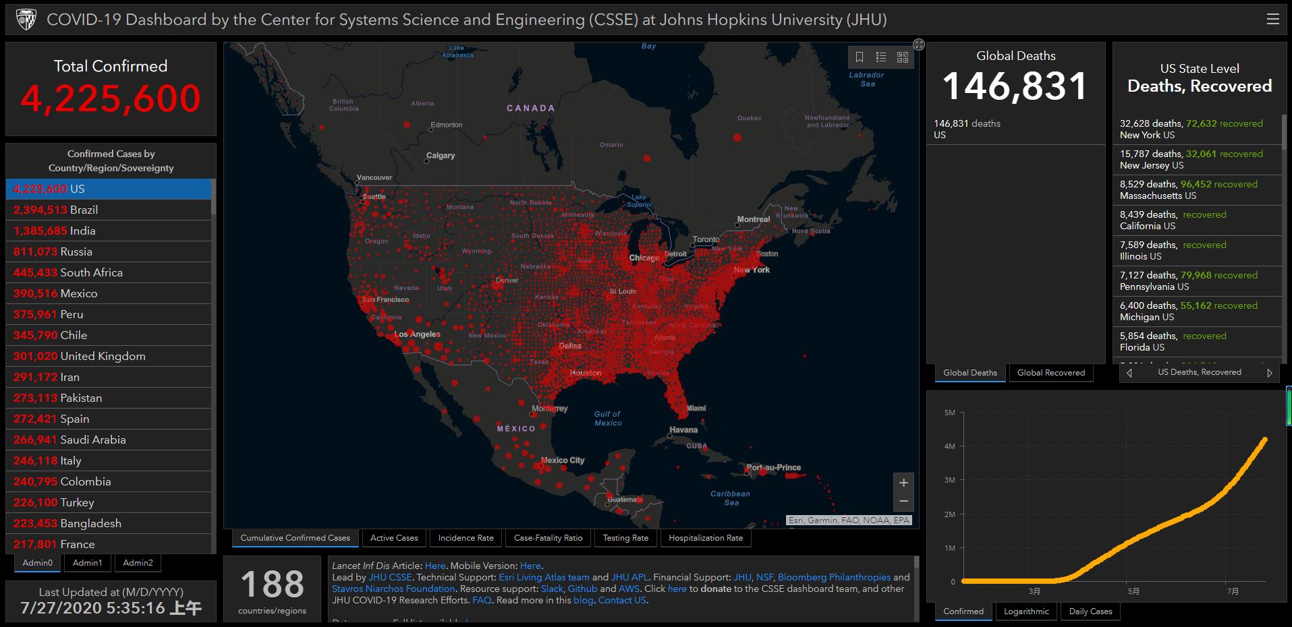Select South Africa in the list
The height and width of the screenshot is (627, 1292).
point(109,272)
